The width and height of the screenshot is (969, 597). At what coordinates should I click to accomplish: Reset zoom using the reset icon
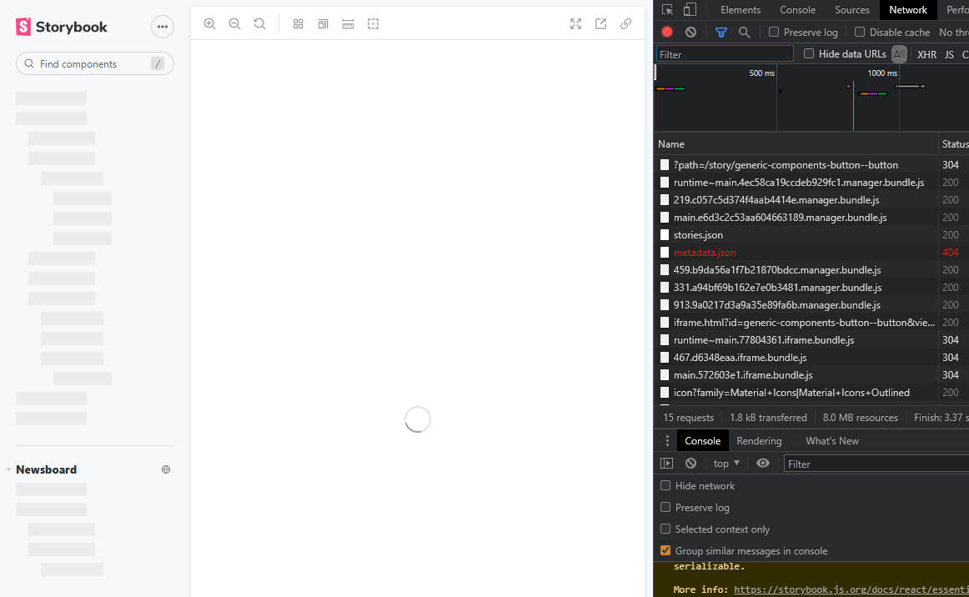pyautogui.click(x=259, y=23)
